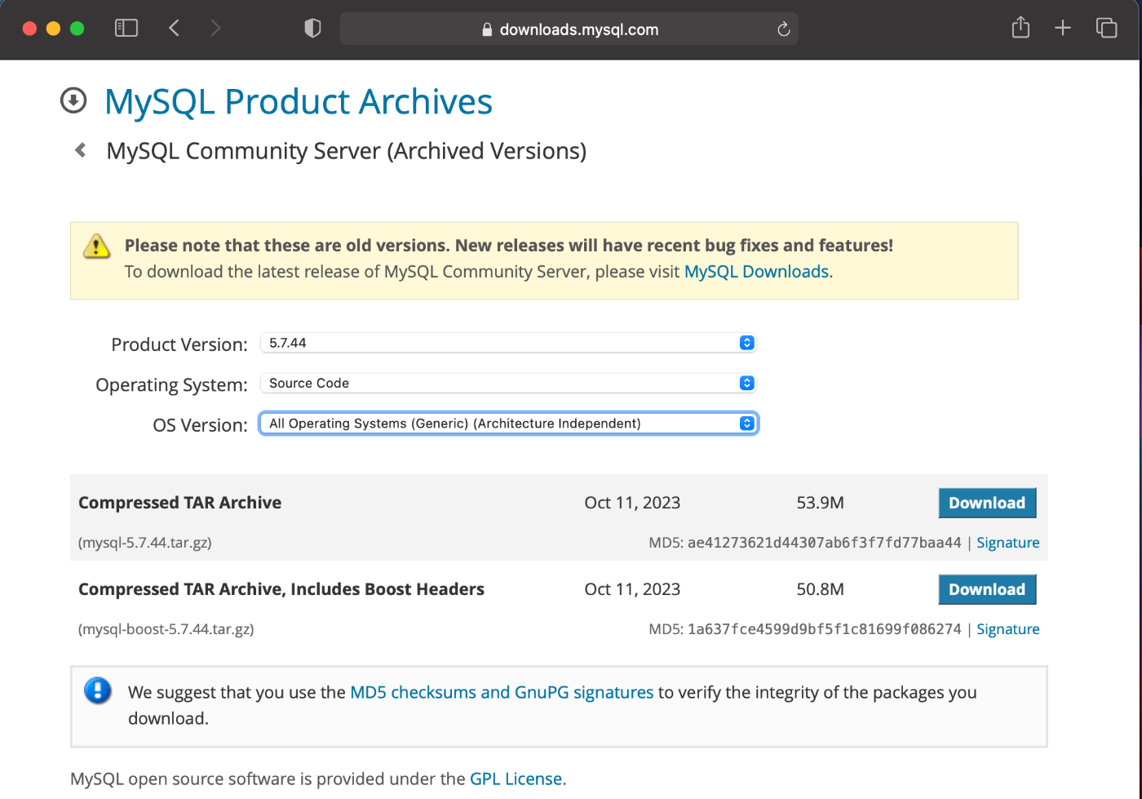Image resolution: width=1142 pixels, height=799 pixels.
Task: Show the tab overview icon
Action: [x=1107, y=29]
